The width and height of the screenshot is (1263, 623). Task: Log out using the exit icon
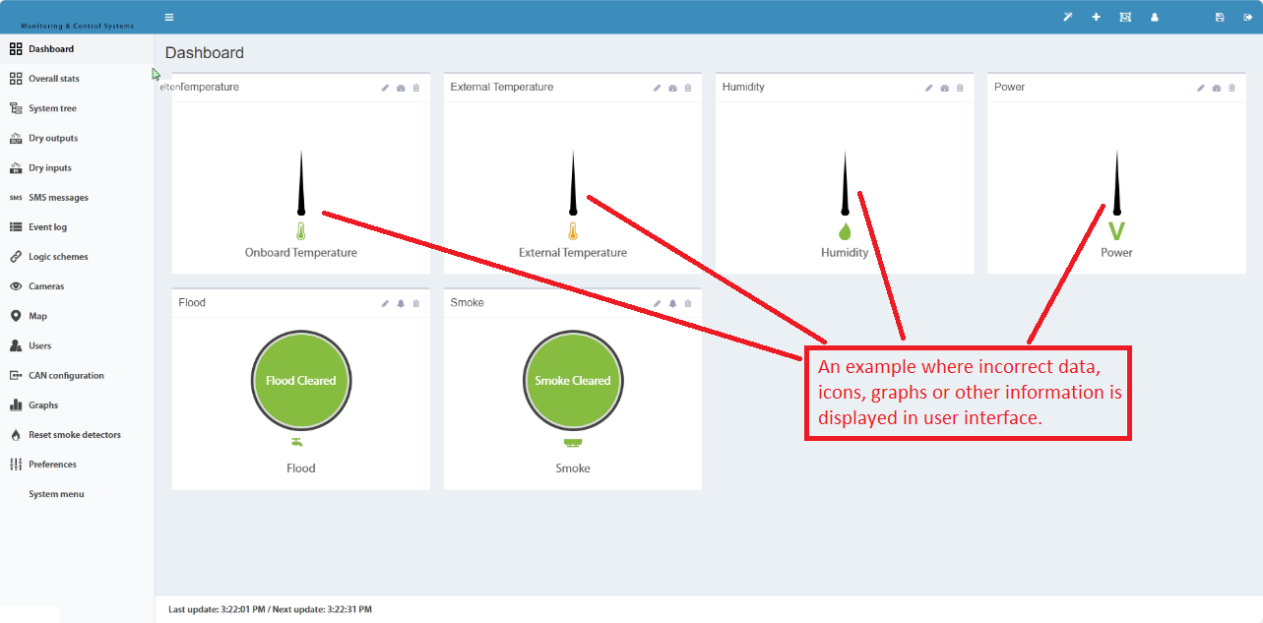pos(1247,17)
